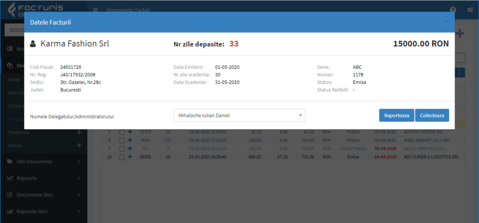The width and height of the screenshot is (479, 223).
Task: Open the help question mark icon
Action: pyautogui.click(x=453, y=10)
